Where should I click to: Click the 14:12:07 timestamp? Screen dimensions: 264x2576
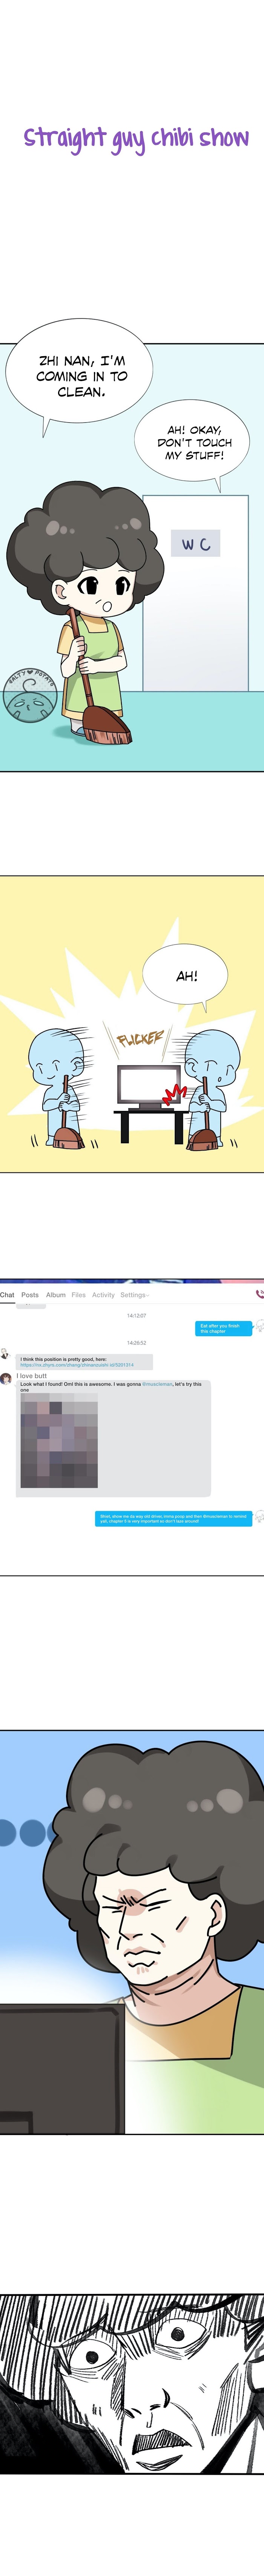137,1316
